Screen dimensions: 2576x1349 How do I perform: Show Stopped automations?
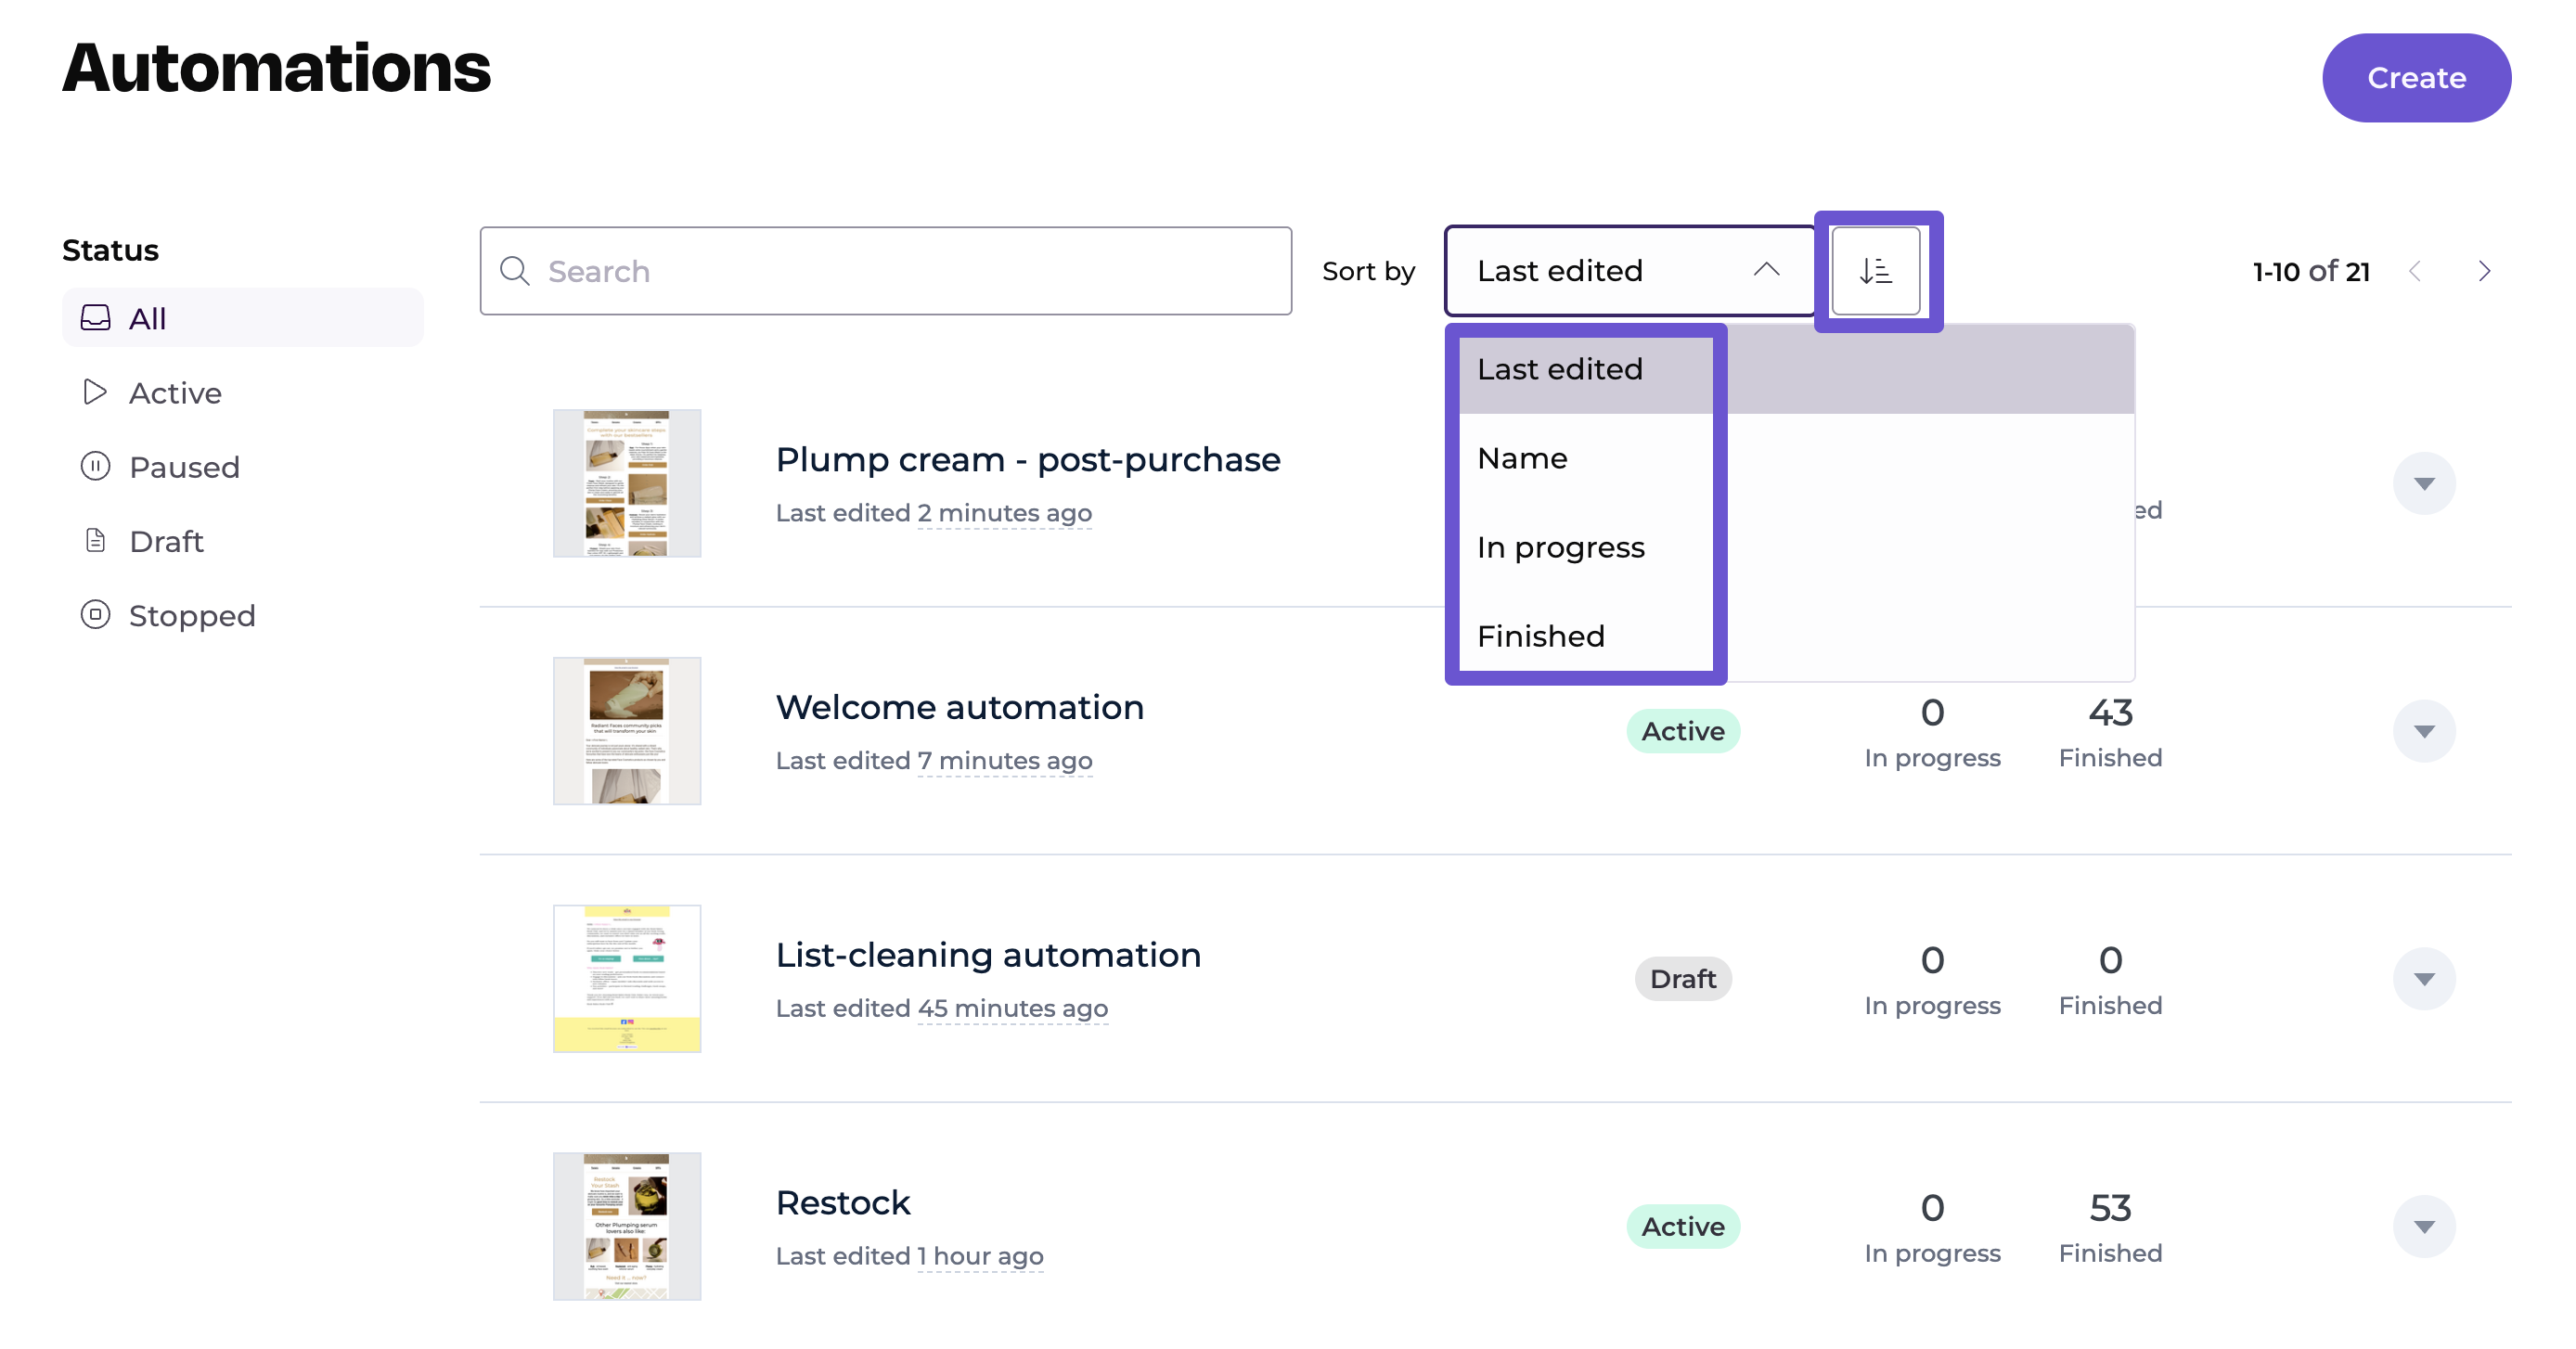(x=191, y=615)
